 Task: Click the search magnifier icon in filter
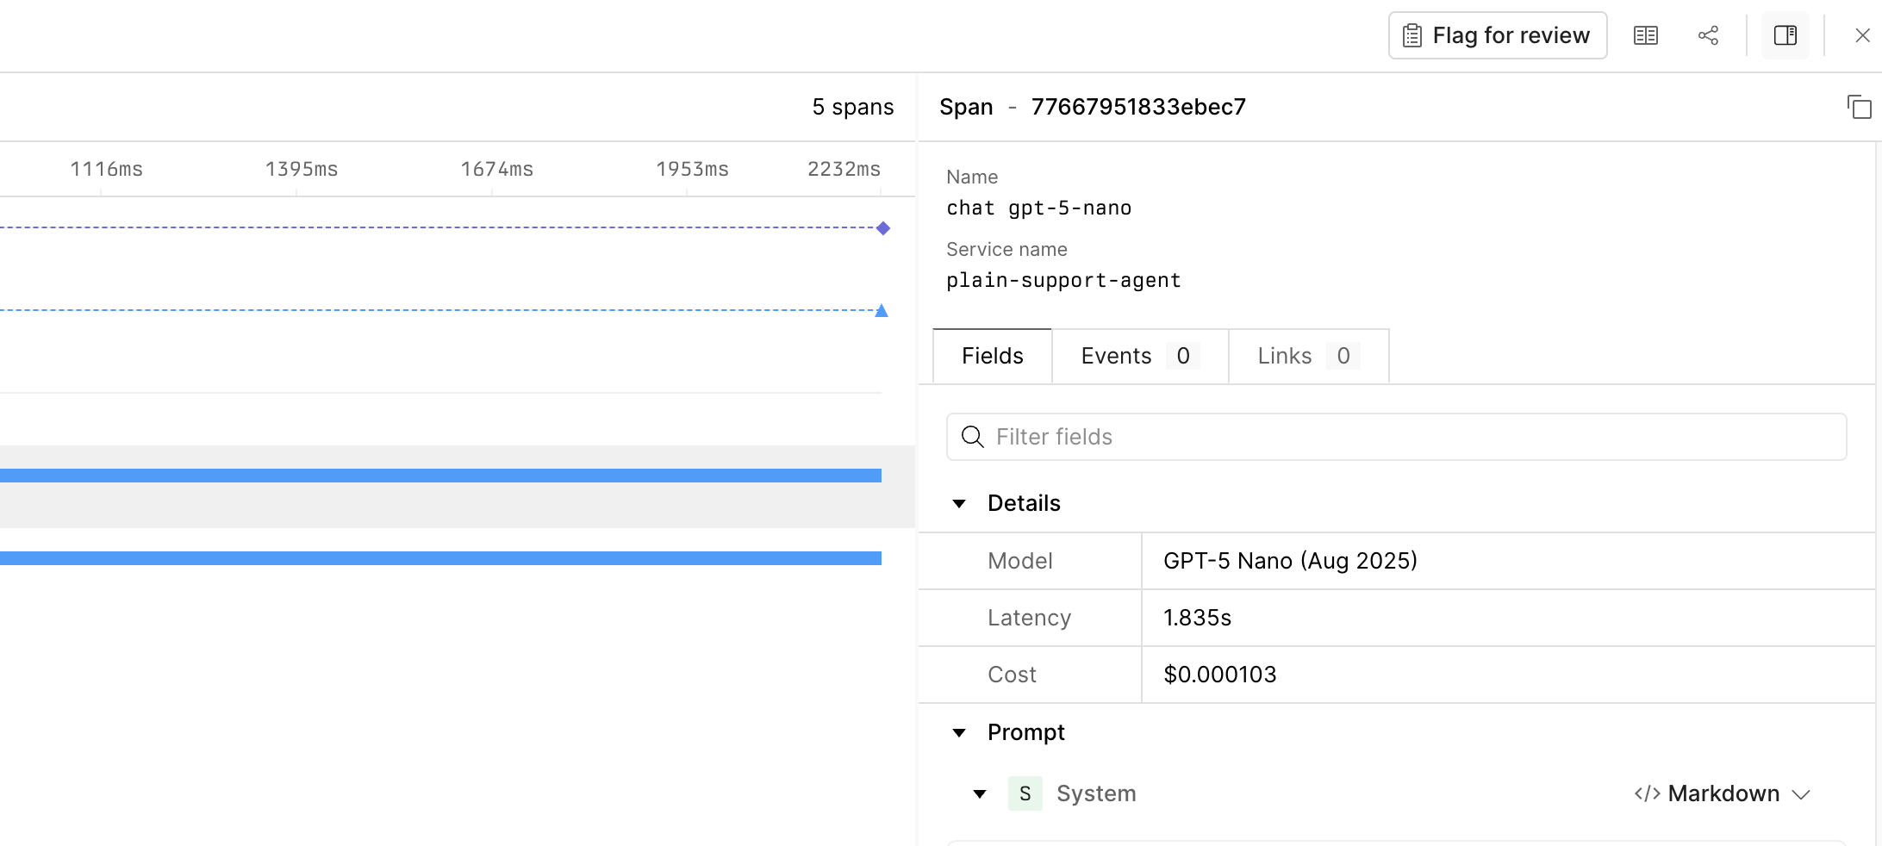tap(972, 437)
